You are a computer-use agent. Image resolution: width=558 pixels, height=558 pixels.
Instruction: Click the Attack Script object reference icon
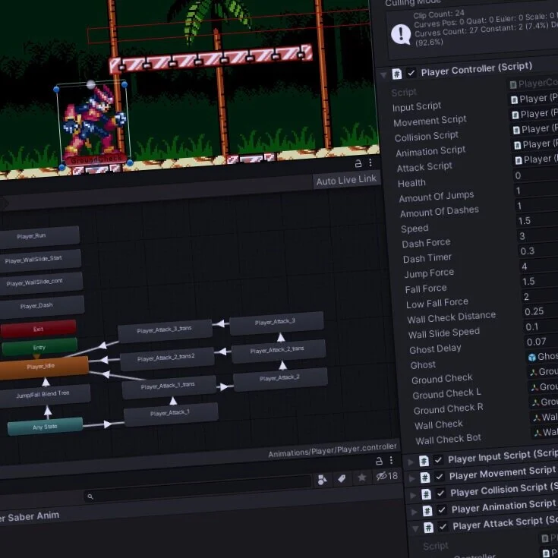click(x=519, y=160)
